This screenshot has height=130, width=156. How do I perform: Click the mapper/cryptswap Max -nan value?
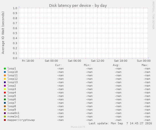(147, 120)
